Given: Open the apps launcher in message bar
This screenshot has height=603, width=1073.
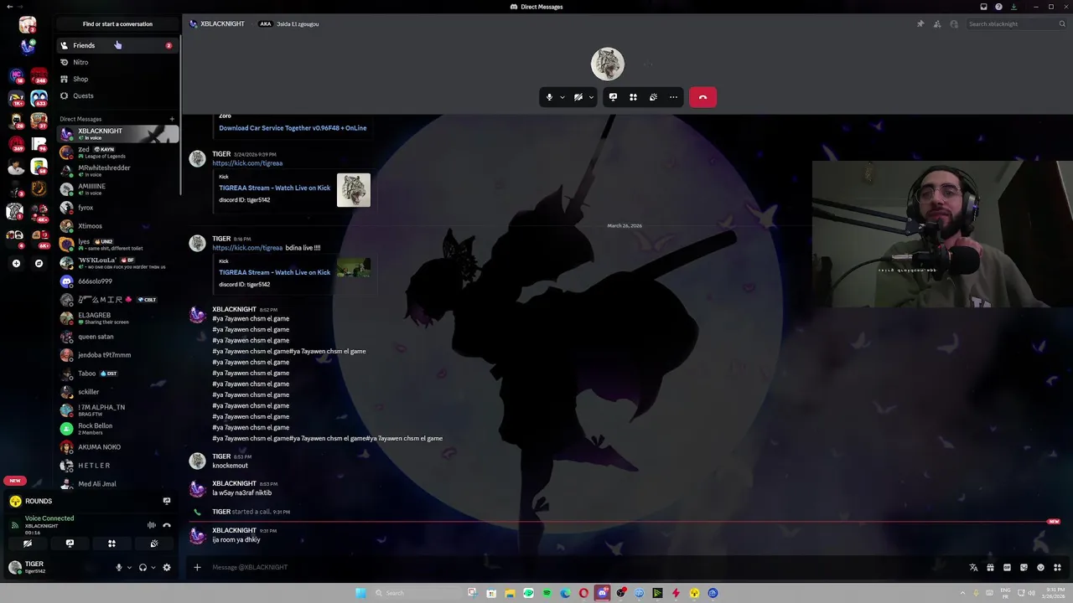Looking at the screenshot, I should (x=1057, y=568).
